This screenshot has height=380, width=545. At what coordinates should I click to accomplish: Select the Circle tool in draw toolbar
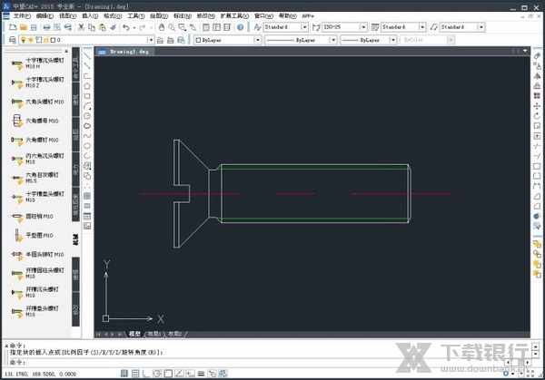(x=87, y=116)
